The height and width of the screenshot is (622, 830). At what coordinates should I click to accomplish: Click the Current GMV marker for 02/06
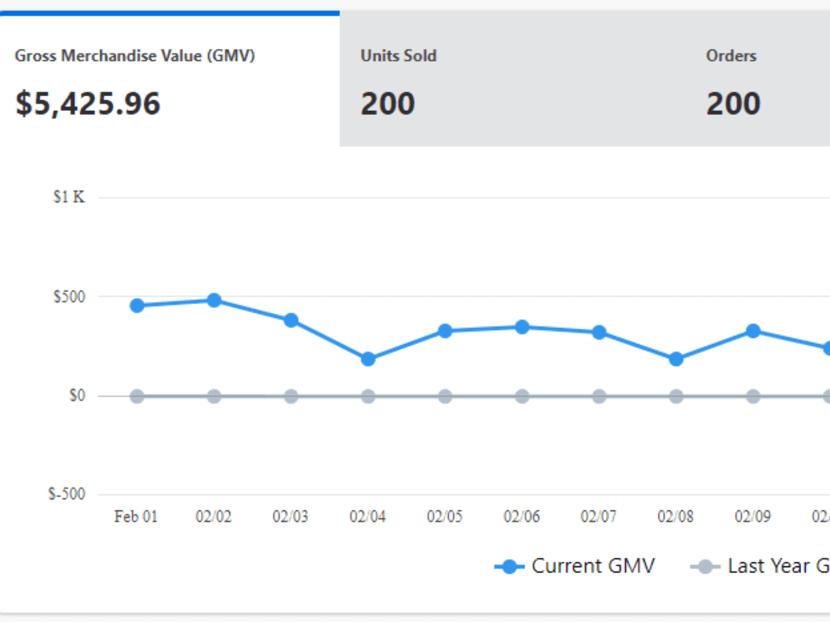[x=522, y=327]
